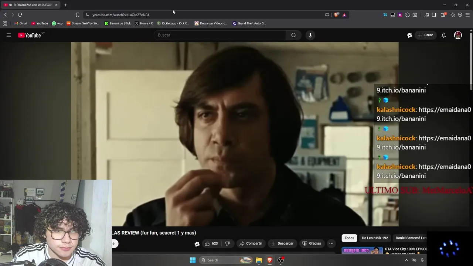The height and width of the screenshot is (266, 473).
Task: Click the YouTube search magnifier button
Action: click(x=293, y=35)
